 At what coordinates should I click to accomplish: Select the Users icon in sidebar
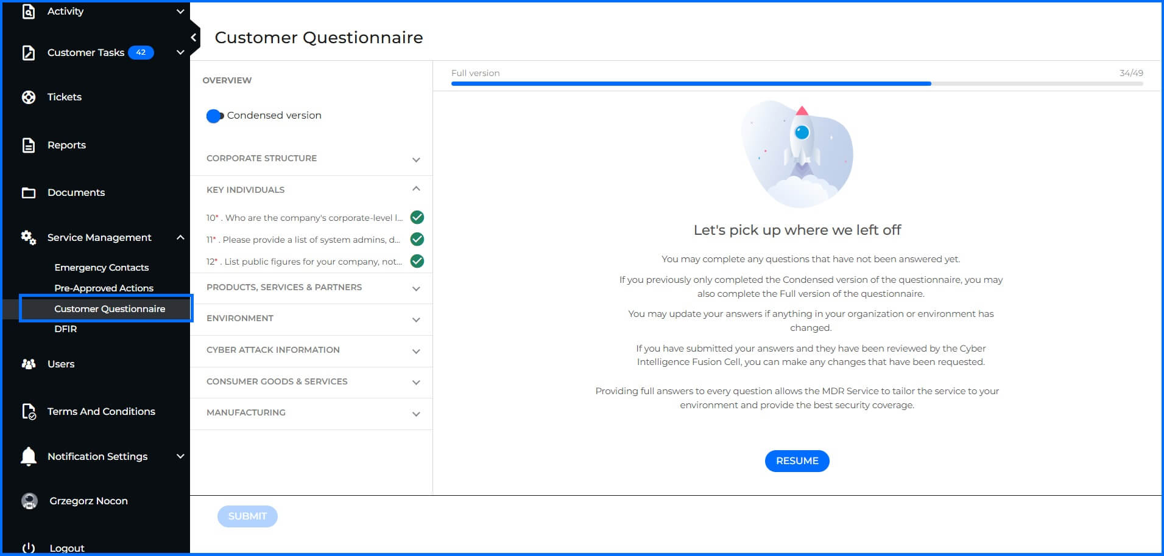click(28, 364)
